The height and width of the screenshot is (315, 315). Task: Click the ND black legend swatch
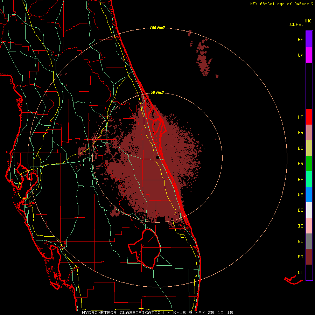tap(309, 272)
